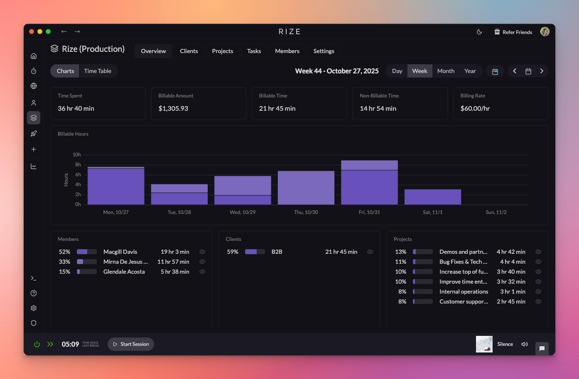Click the Start Session button
Image resolution: width=579 pixels, height=379 pixels.
pyautogui.click(x=131, y=344)
